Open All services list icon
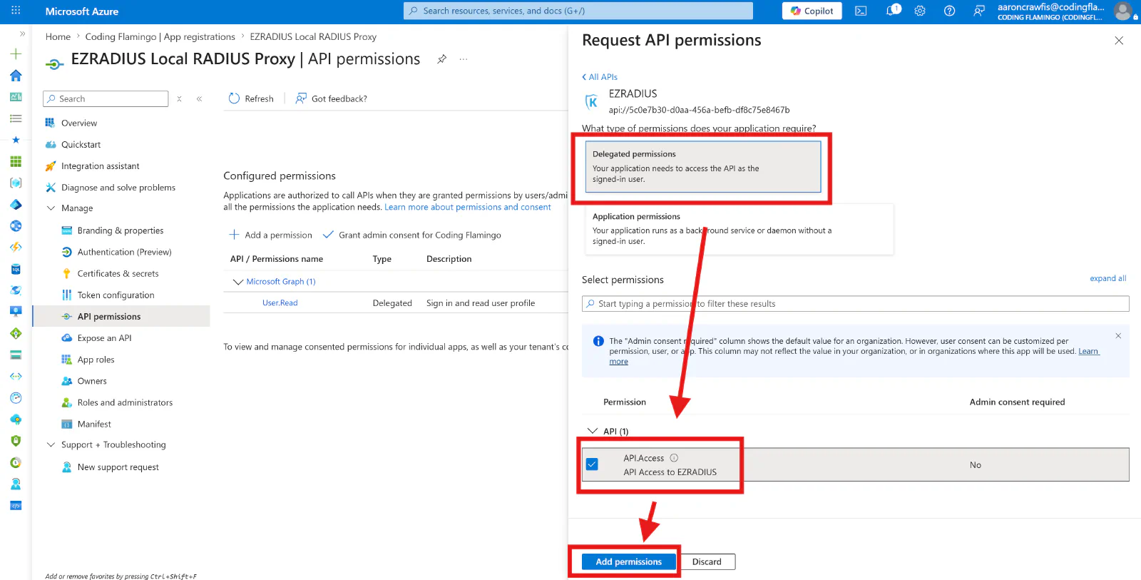This screenshot has height=580, width=1141. (x=16, y=118)
